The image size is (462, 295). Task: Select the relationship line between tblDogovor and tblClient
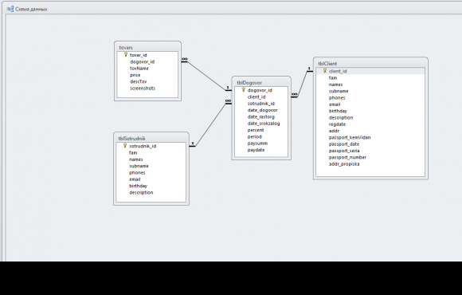pyautogui.click(x=302, y=84)
